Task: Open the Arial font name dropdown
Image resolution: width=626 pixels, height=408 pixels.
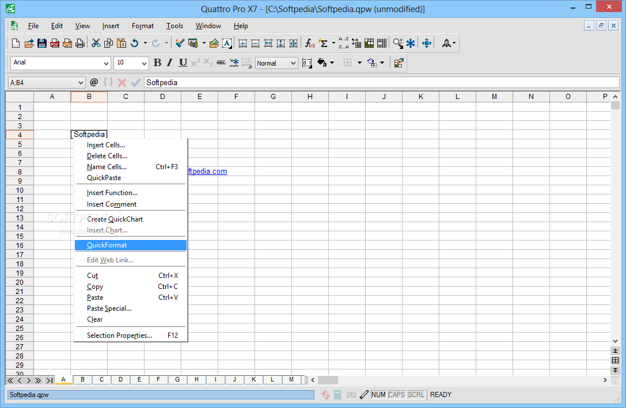Action: (x=106, y=63)
